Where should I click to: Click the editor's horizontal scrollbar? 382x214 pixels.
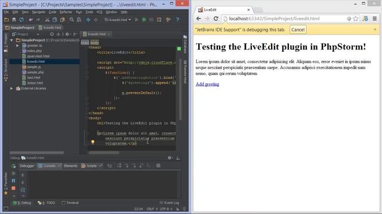104,153
